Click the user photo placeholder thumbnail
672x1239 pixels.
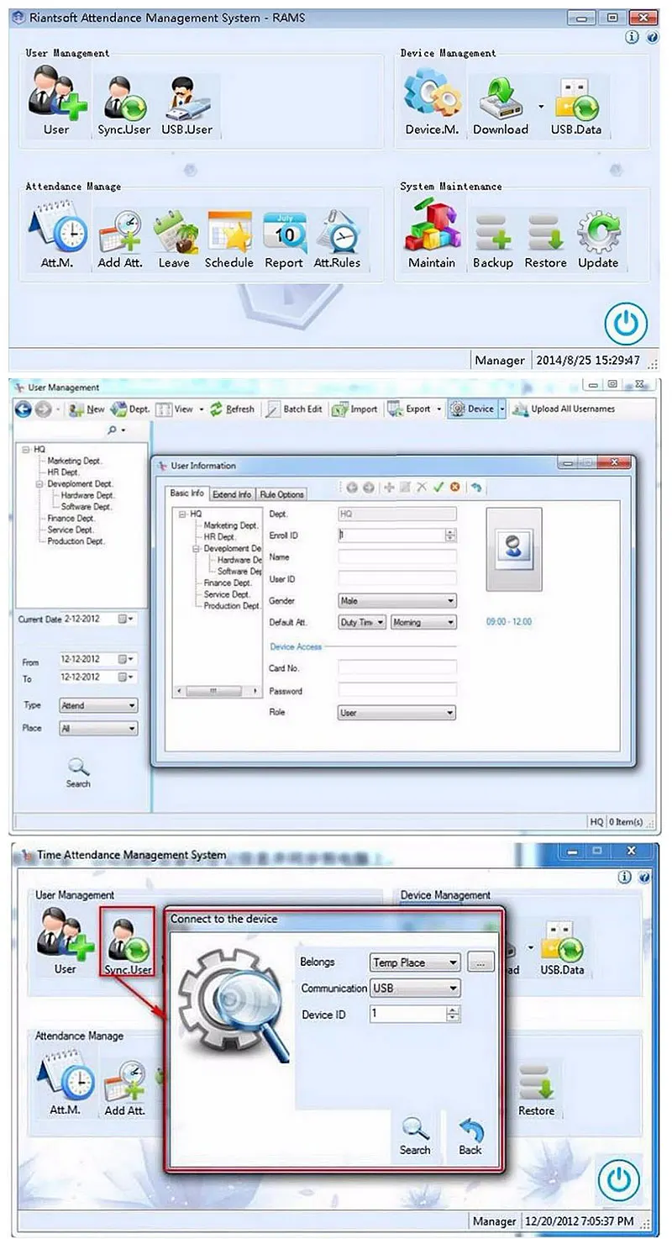[x=514, y=549]
